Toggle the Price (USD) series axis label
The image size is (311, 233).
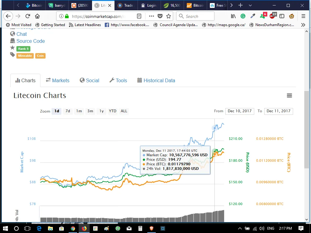point(247,162)
